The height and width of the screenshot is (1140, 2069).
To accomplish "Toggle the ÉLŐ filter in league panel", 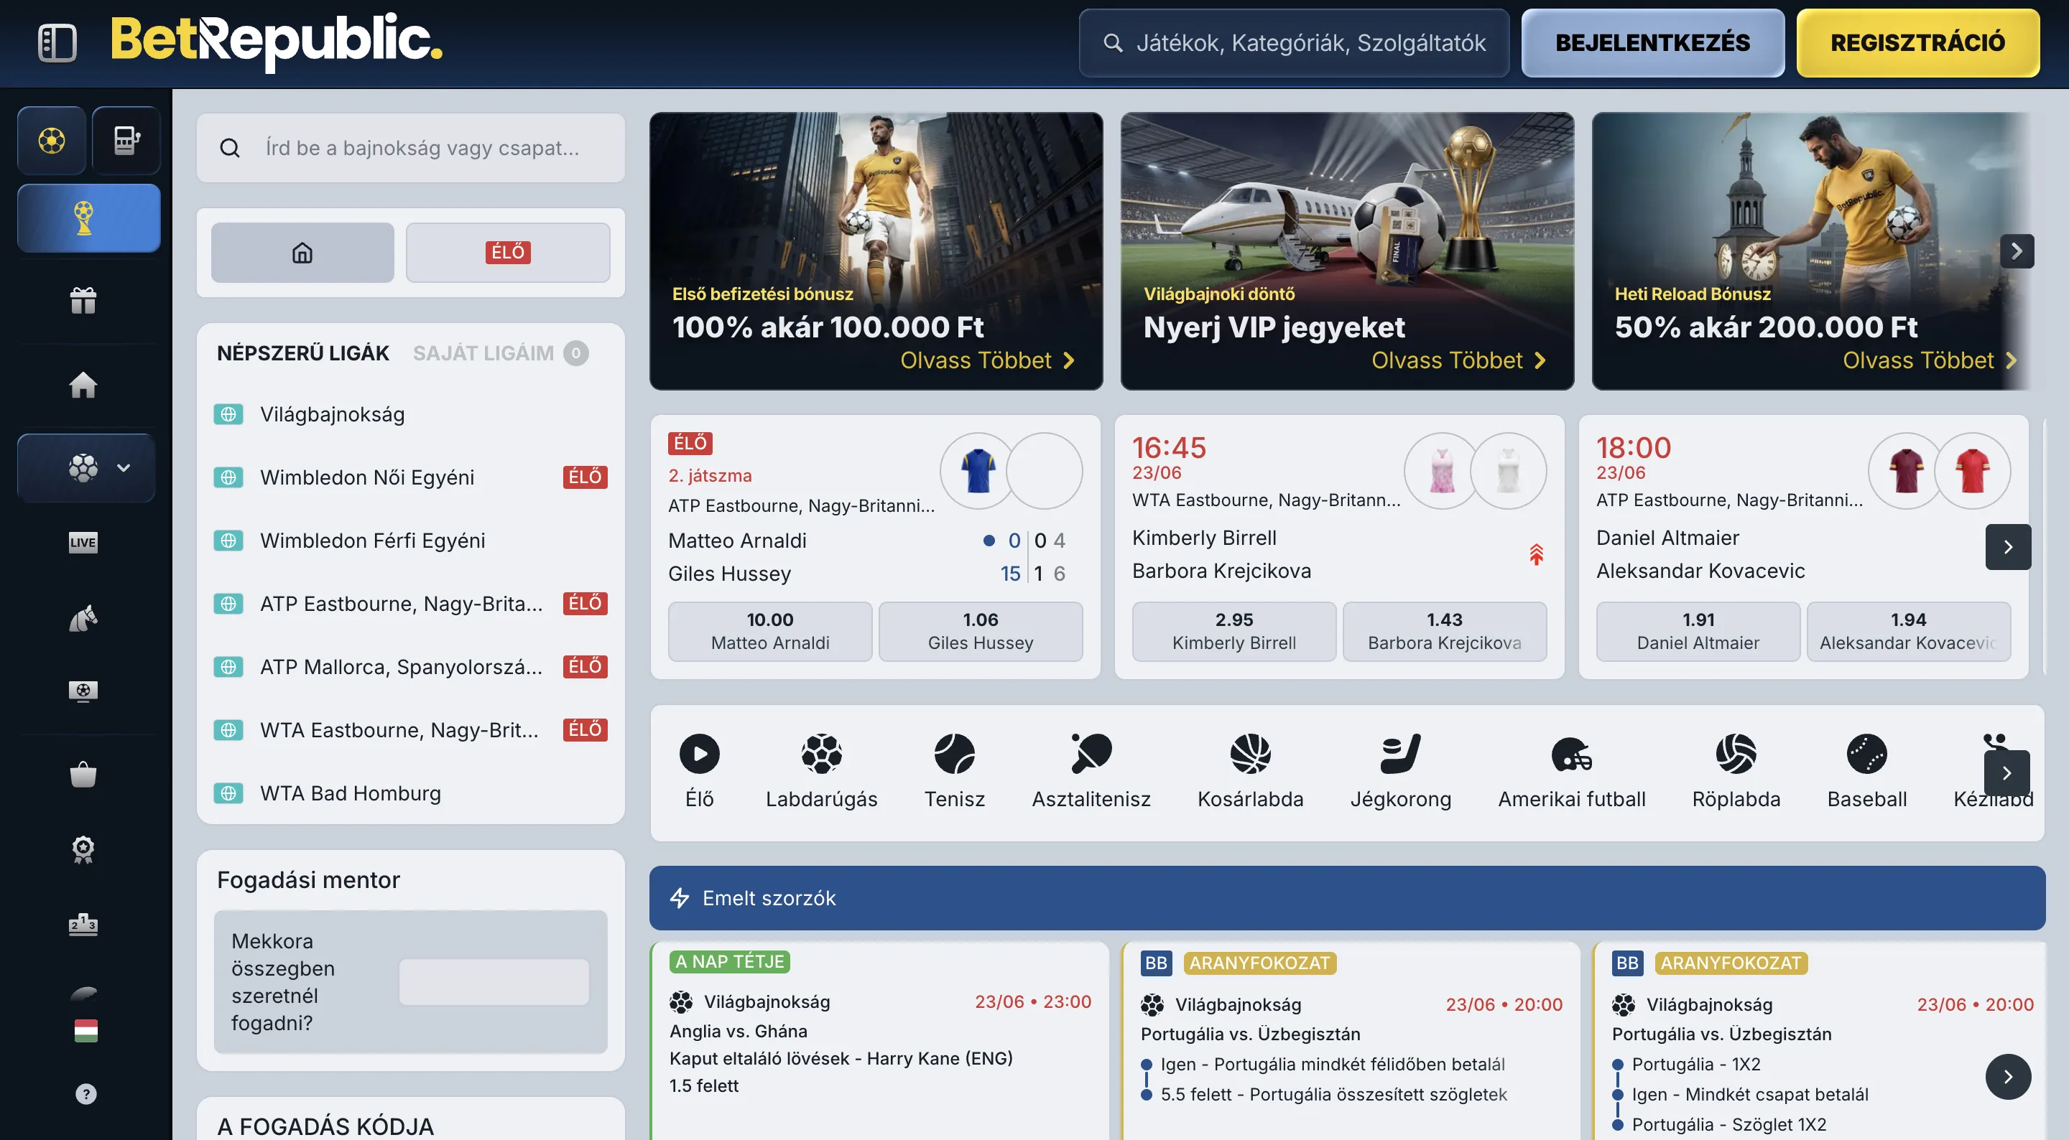I will coord(508,252).
